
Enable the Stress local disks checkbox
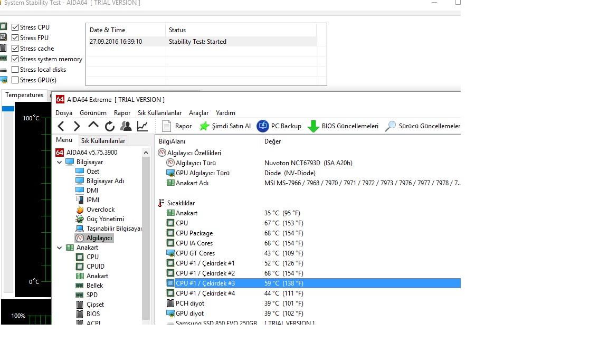pyautogui.click(x=15, y=70)
